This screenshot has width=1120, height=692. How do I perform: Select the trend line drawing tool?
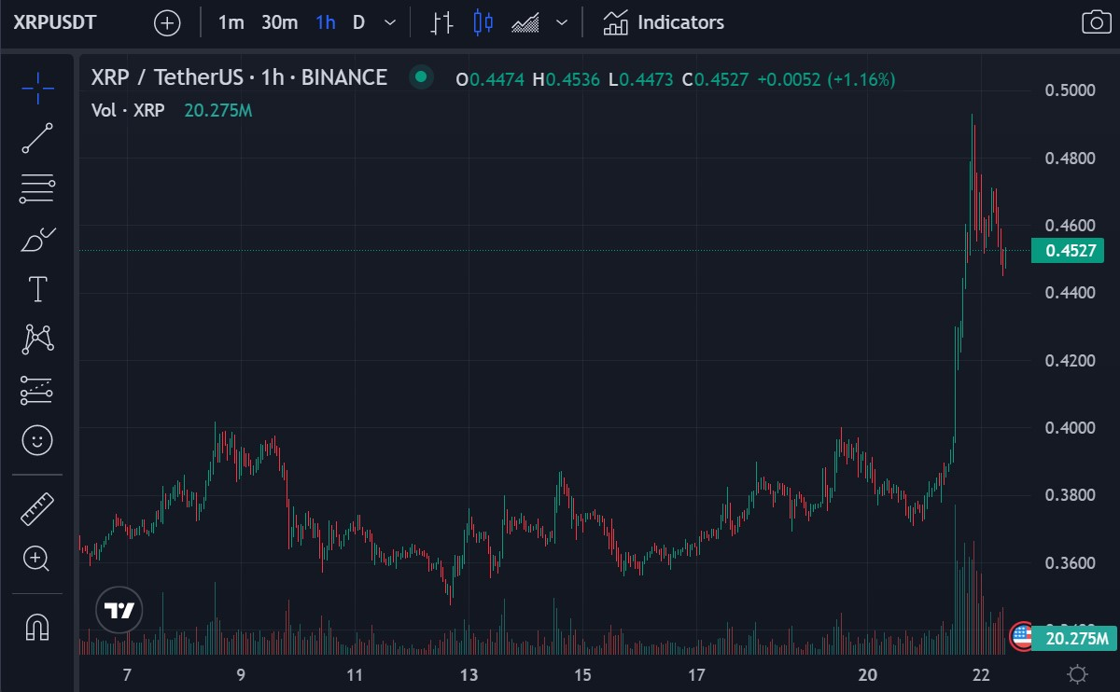(37, 138)
